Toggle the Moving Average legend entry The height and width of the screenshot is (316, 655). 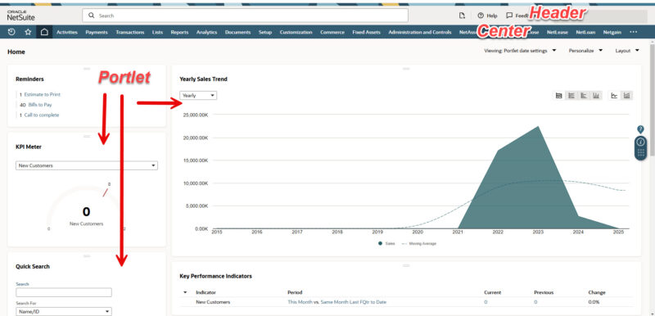[x=419, y=243]
